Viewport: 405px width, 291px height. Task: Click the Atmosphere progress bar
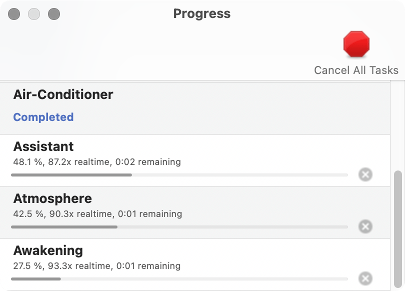(x=179, y=227)
